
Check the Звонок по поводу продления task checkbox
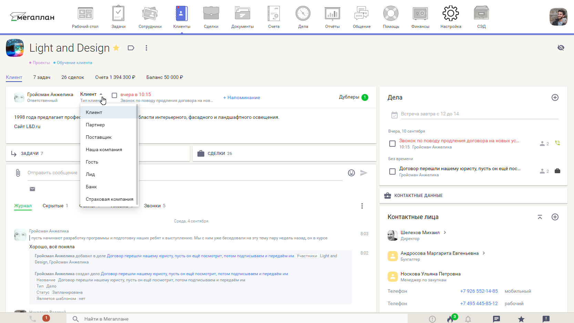[x=392, y=144]
